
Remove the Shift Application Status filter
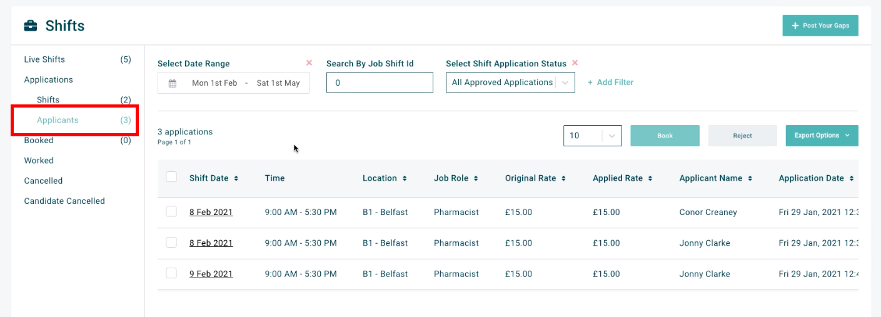(x=575, y=63)
